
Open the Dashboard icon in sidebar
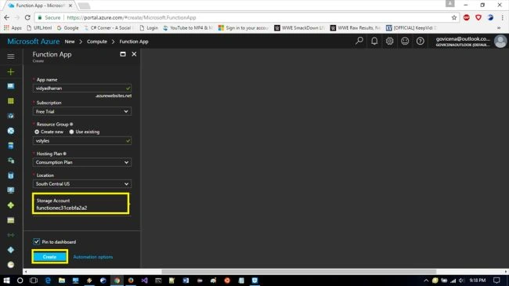click(11, 86)
